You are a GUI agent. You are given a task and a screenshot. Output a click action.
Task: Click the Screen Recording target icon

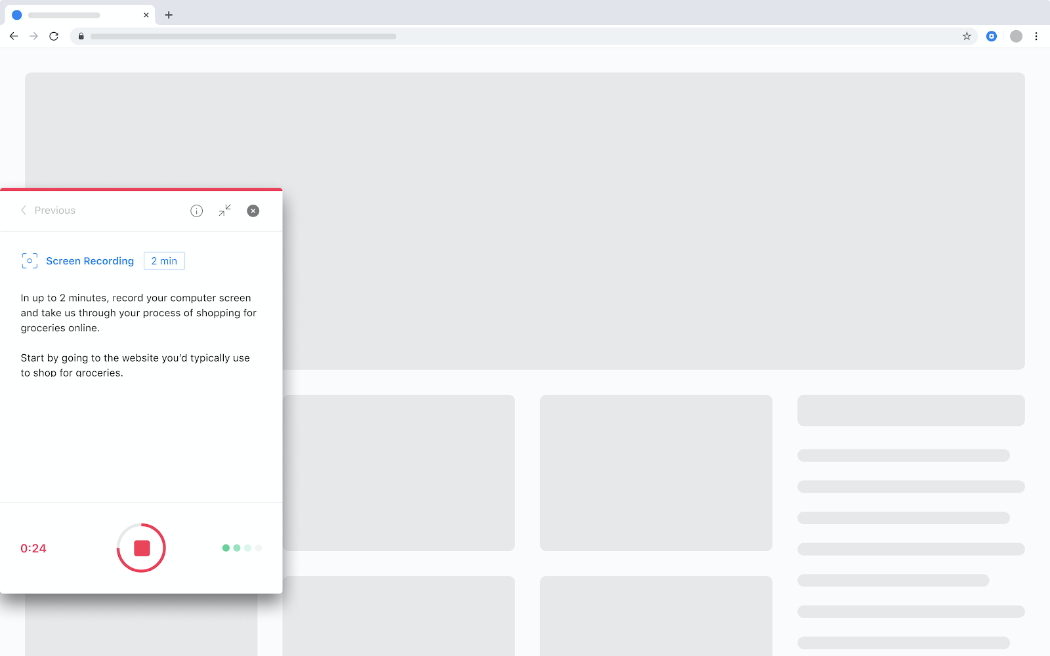(30, 260)
